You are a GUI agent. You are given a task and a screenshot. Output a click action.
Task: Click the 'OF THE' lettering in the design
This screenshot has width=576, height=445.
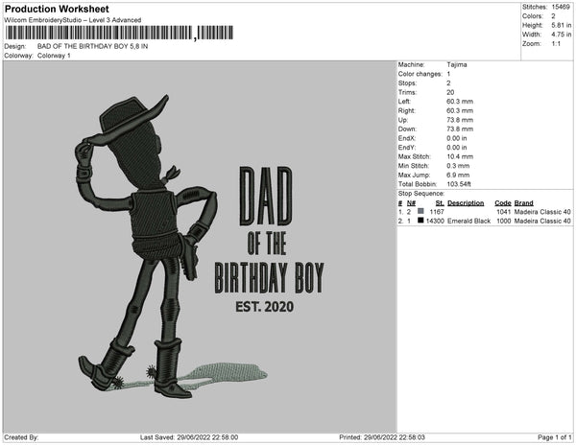tap(267, 243)
